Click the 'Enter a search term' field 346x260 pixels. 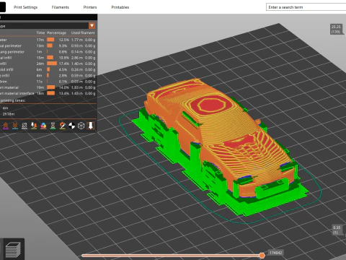(x=306, y=7)
